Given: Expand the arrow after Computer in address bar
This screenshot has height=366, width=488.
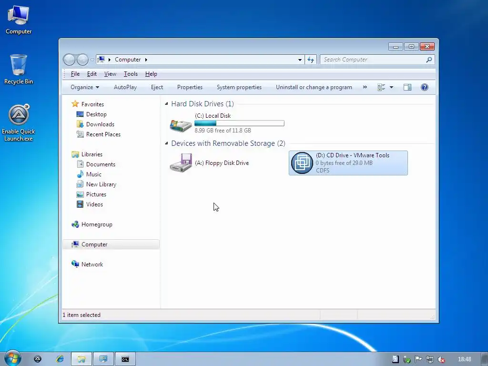Looking at the screenshot, I should pyautogui.click(x=146, y=60).
